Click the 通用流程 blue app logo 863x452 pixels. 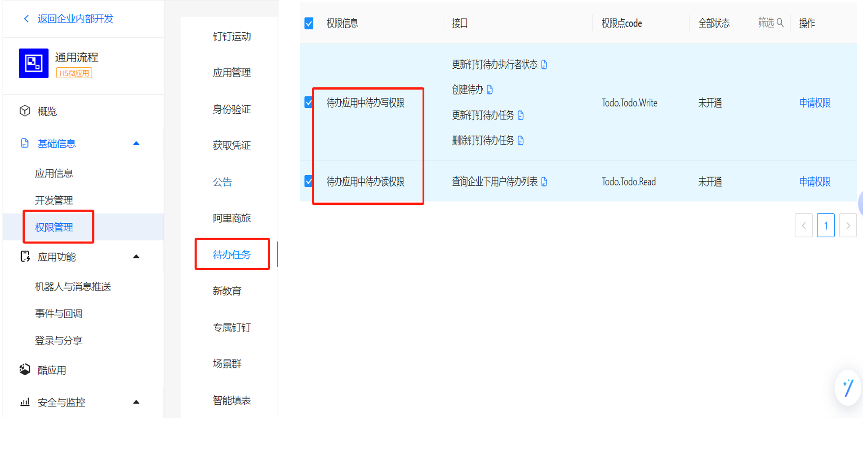pyautogui.click(x=34, y=63)
